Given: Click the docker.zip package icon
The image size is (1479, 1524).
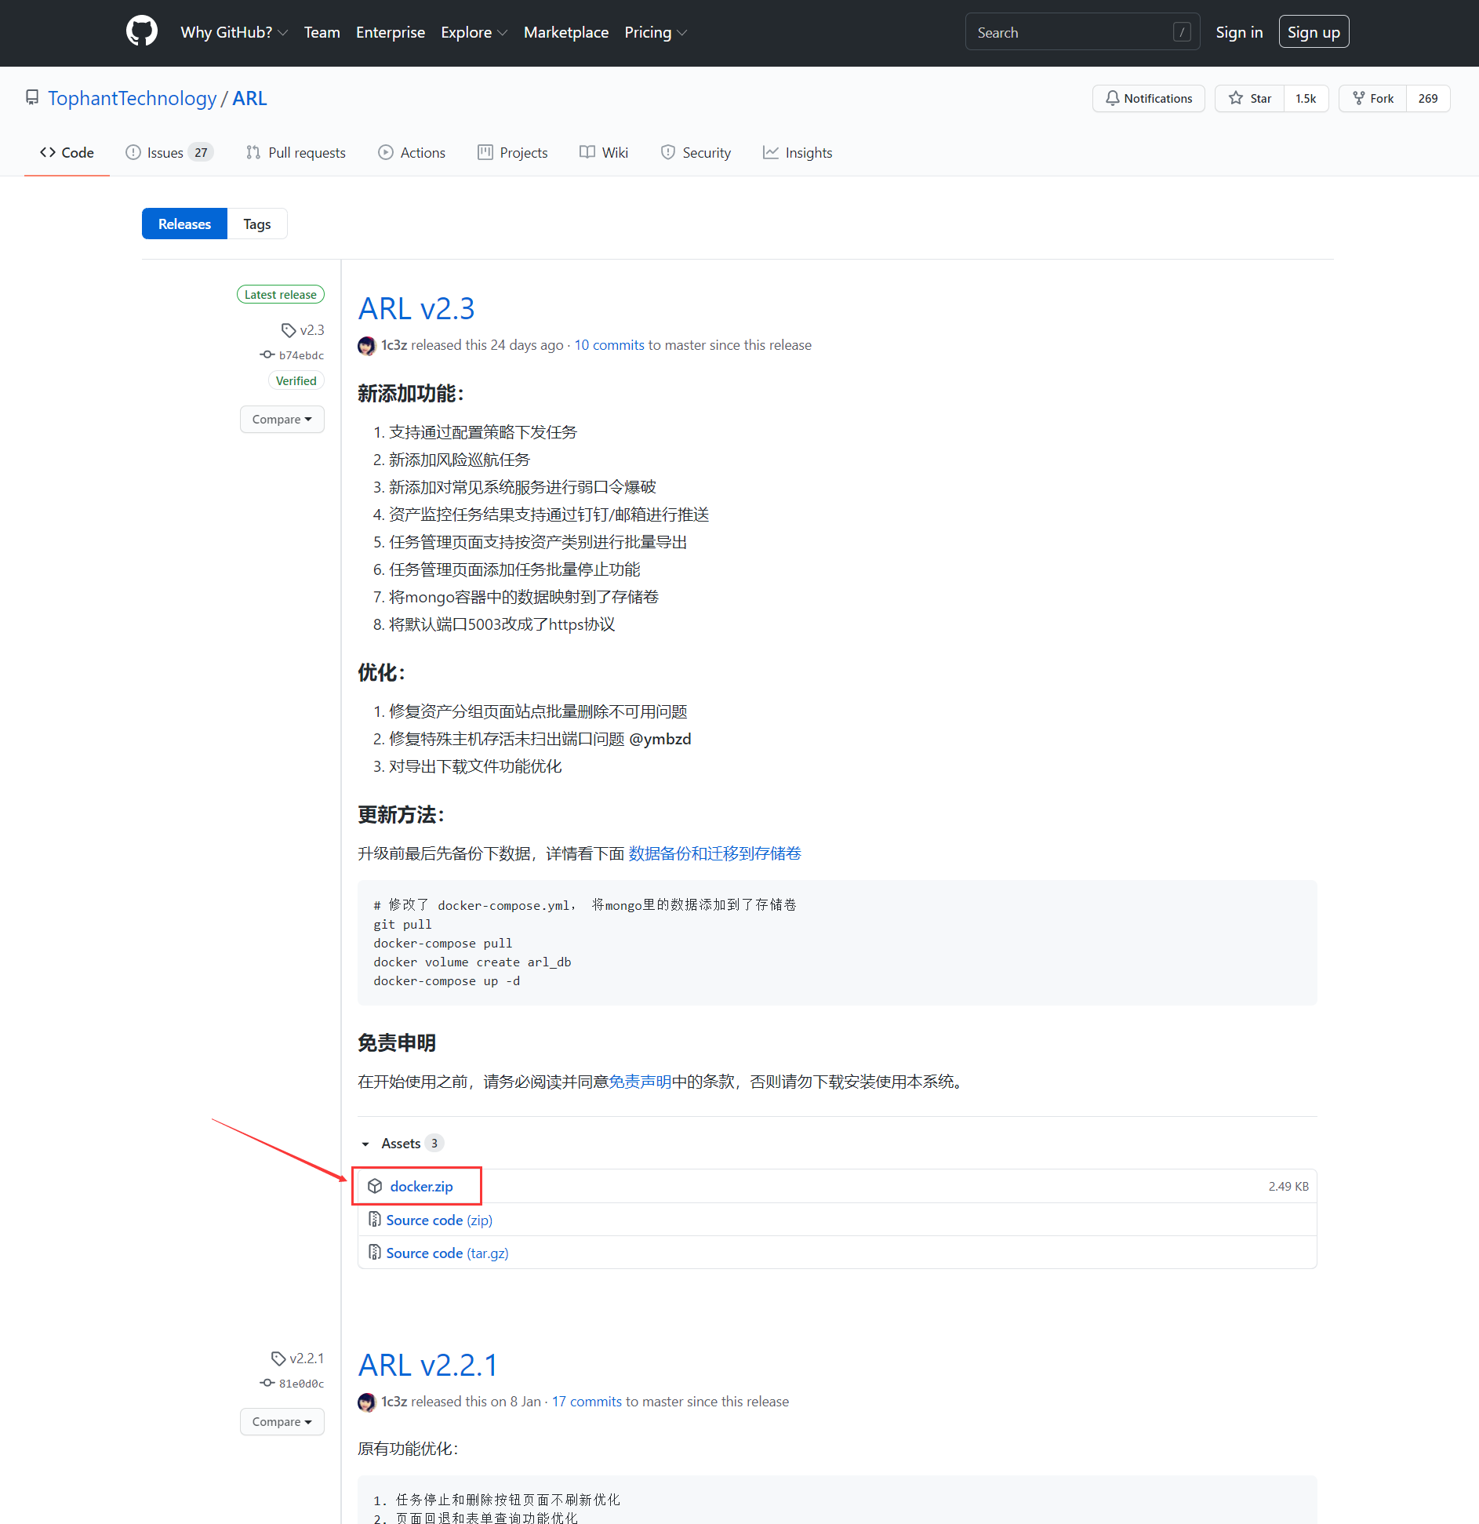Looking at the screenshot, I should [x=375, y=1186].
